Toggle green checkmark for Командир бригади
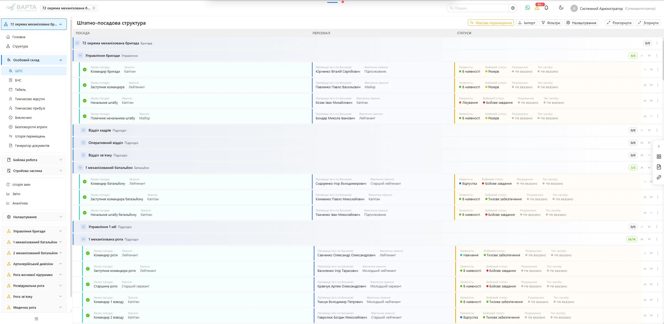The image size is (664, 324). coord(85,70)
